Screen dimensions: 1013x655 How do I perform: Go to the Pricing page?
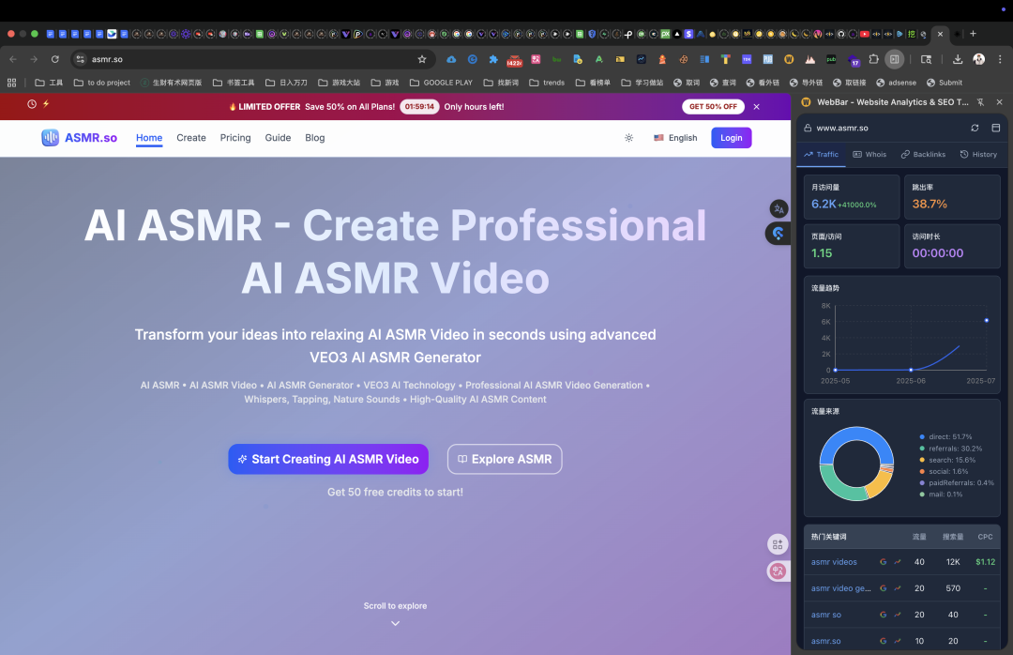(235, 138)
